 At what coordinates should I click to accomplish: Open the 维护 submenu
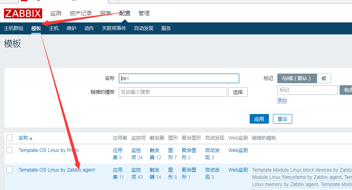pos(71,28)
